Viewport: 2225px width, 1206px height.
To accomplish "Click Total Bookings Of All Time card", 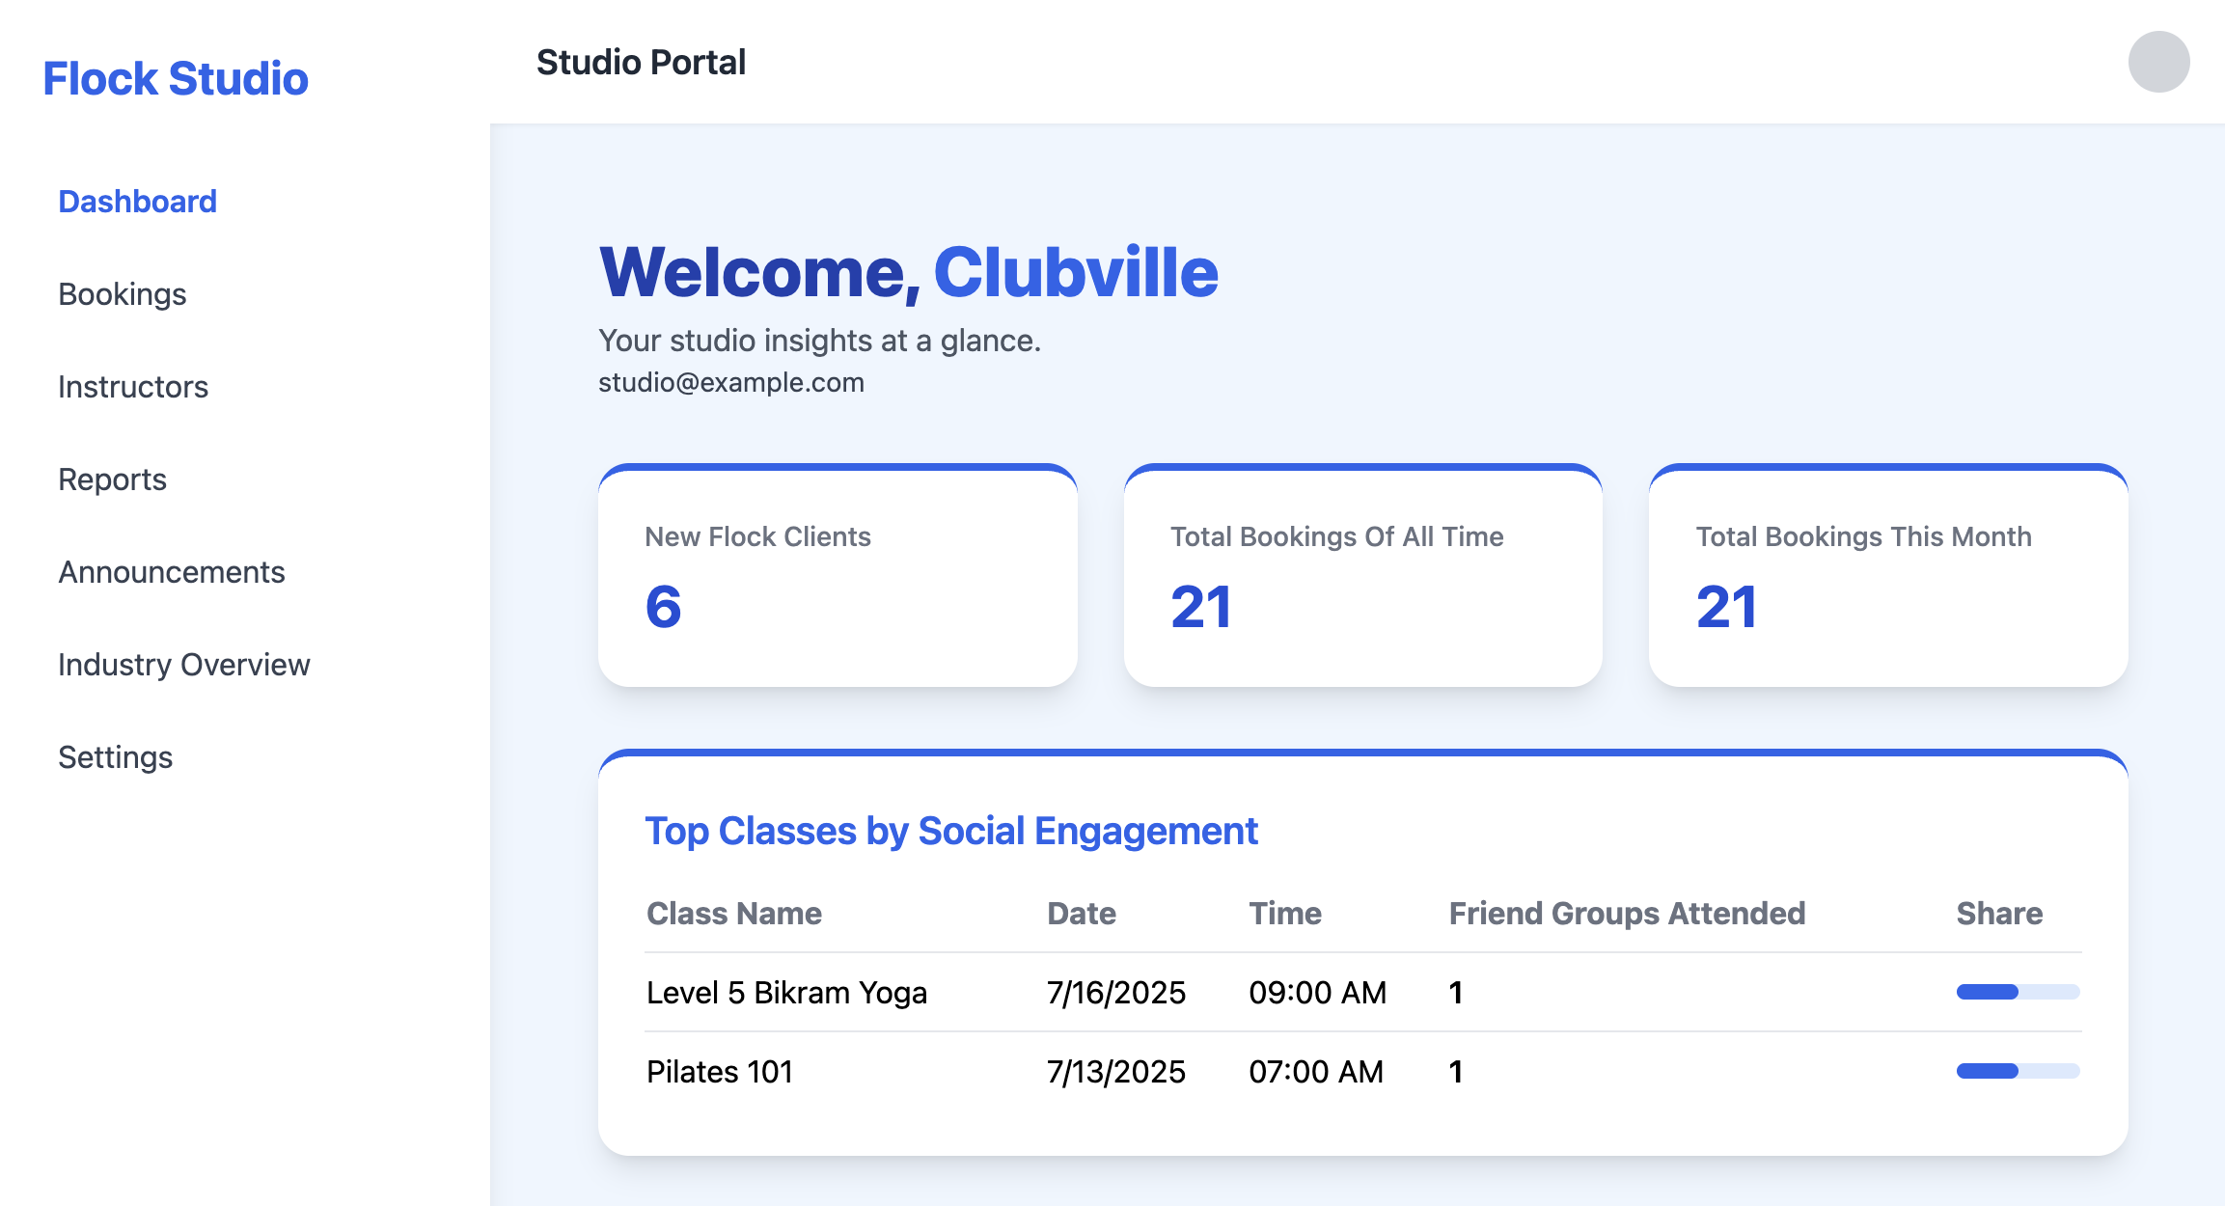I will coord(1362,577).
